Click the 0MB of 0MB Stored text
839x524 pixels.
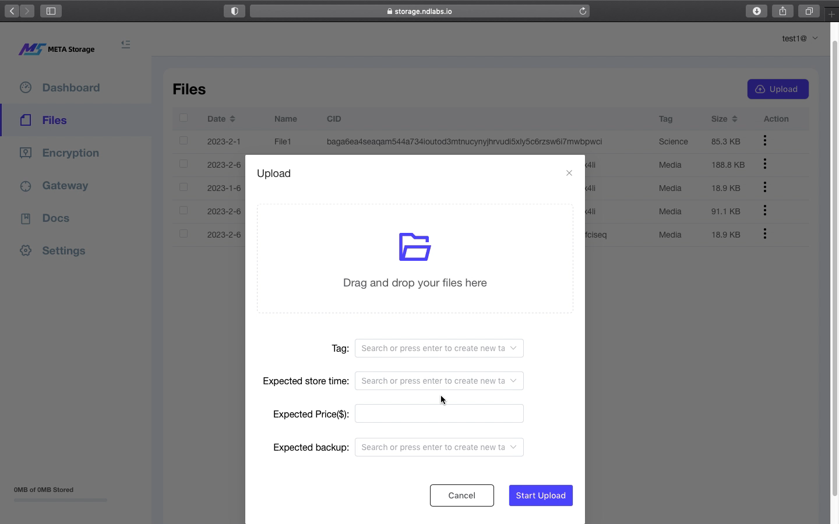[44, 490]
